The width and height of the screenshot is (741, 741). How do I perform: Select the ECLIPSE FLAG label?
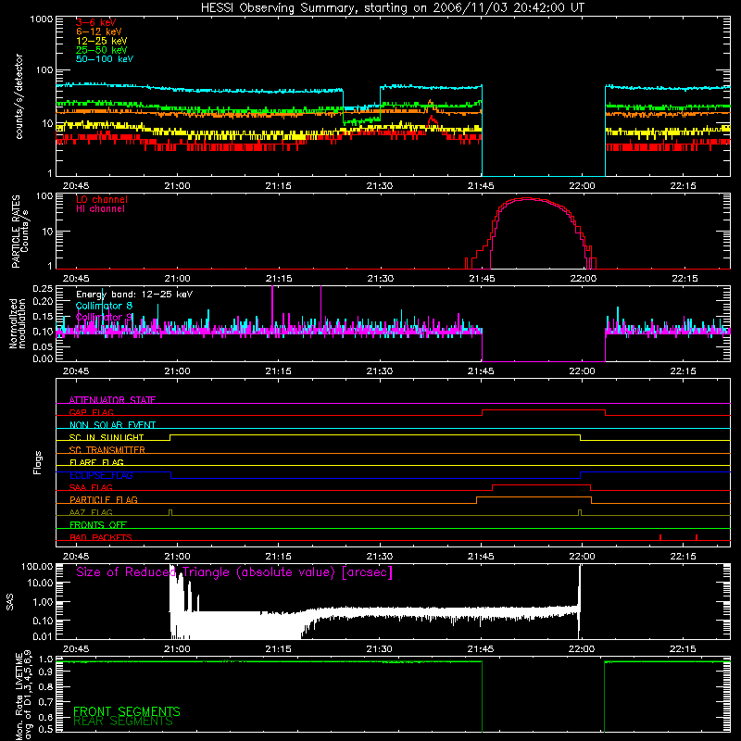point(101,475)
